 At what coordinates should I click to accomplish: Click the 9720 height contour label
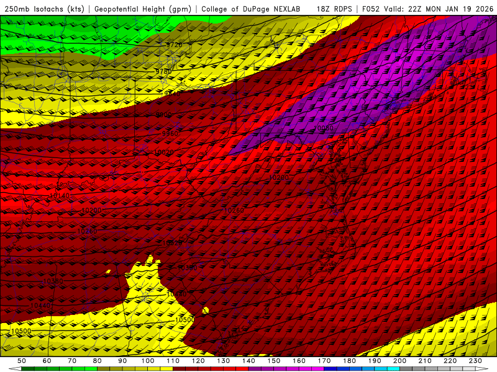175,45
